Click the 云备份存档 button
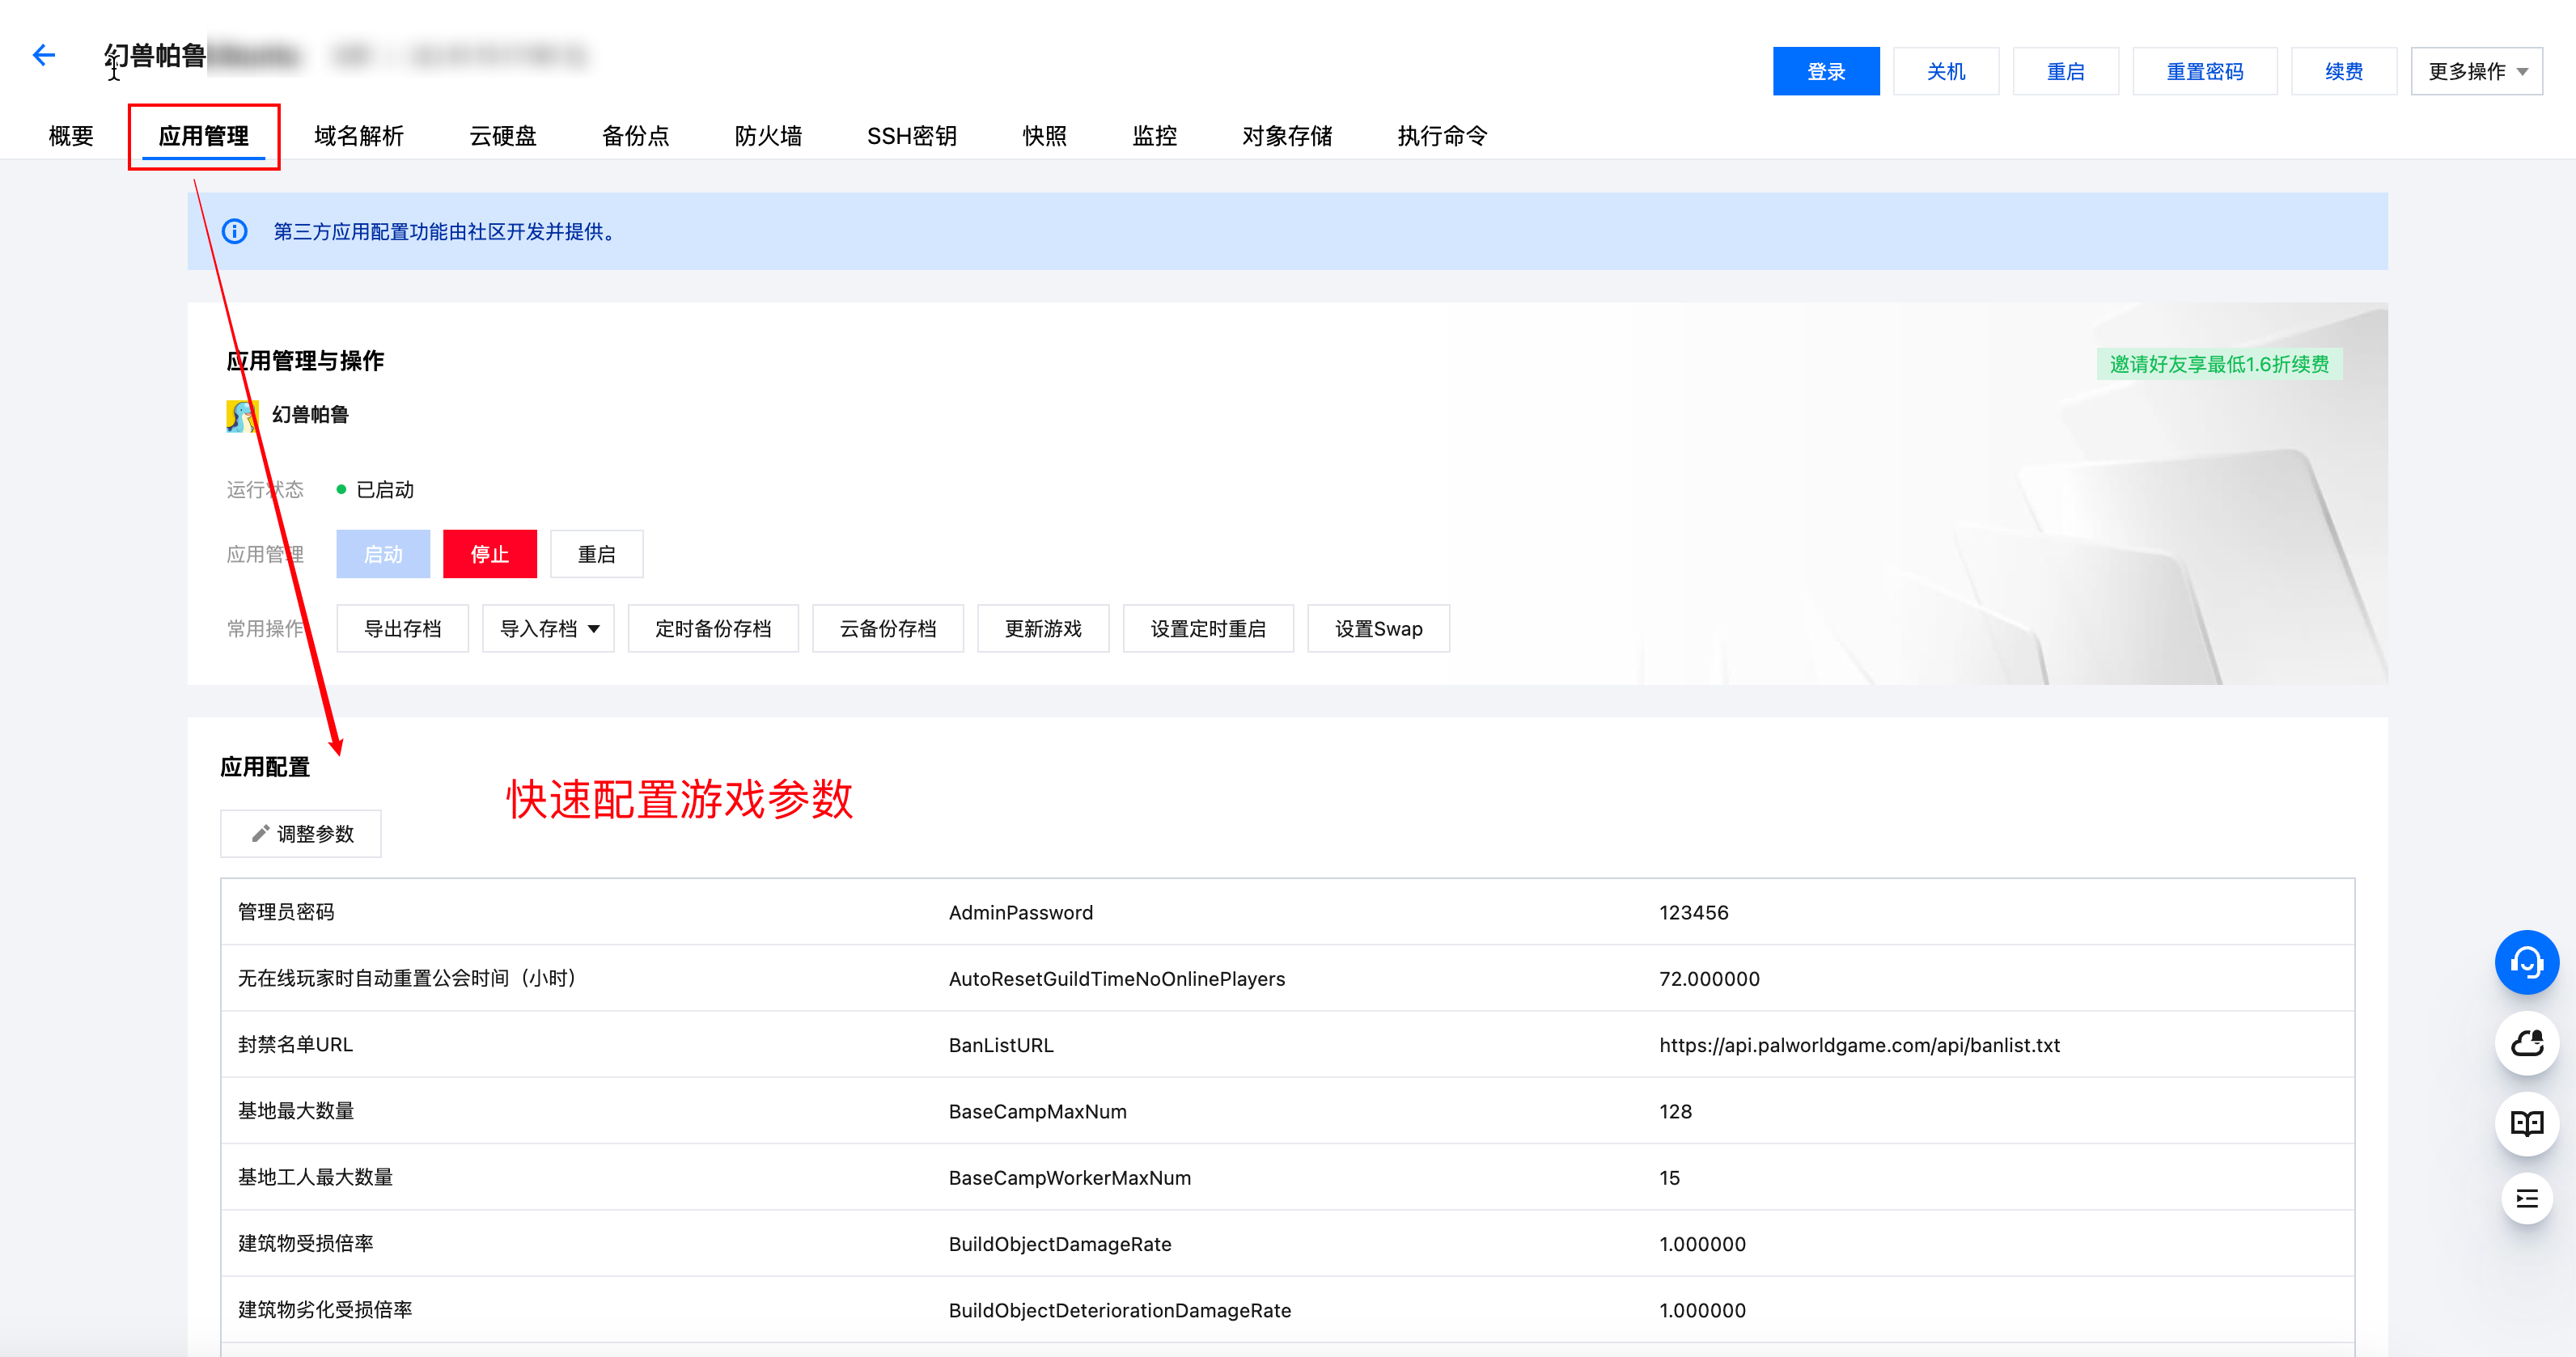The height and width of the screenshot is (1357, 2576). [887, 628]
